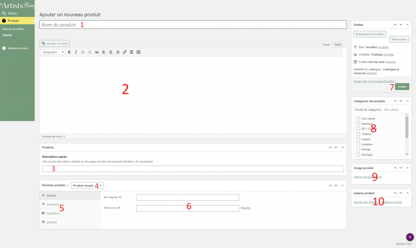The height and width of the screenshot is (248, 416).
Task: Move Données produit panel down
Action: [336, 186]
